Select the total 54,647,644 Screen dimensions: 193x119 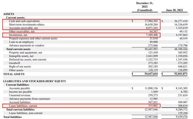(x=151, y=74)
